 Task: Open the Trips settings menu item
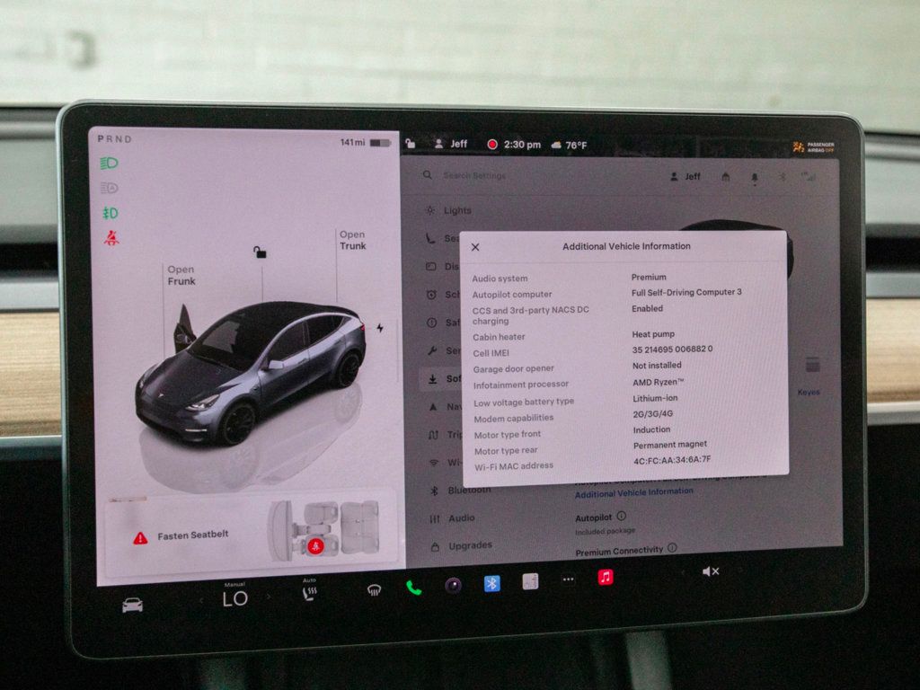pyautogui.click(x=445, y=435)
